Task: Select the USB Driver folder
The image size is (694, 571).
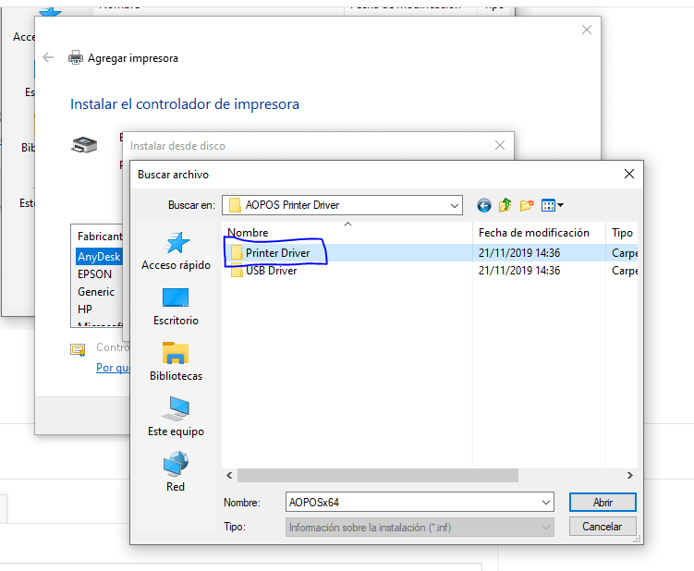Action: point(271,271)
